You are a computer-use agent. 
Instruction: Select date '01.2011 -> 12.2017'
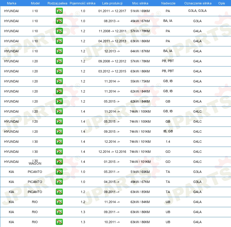coord(112,11)
